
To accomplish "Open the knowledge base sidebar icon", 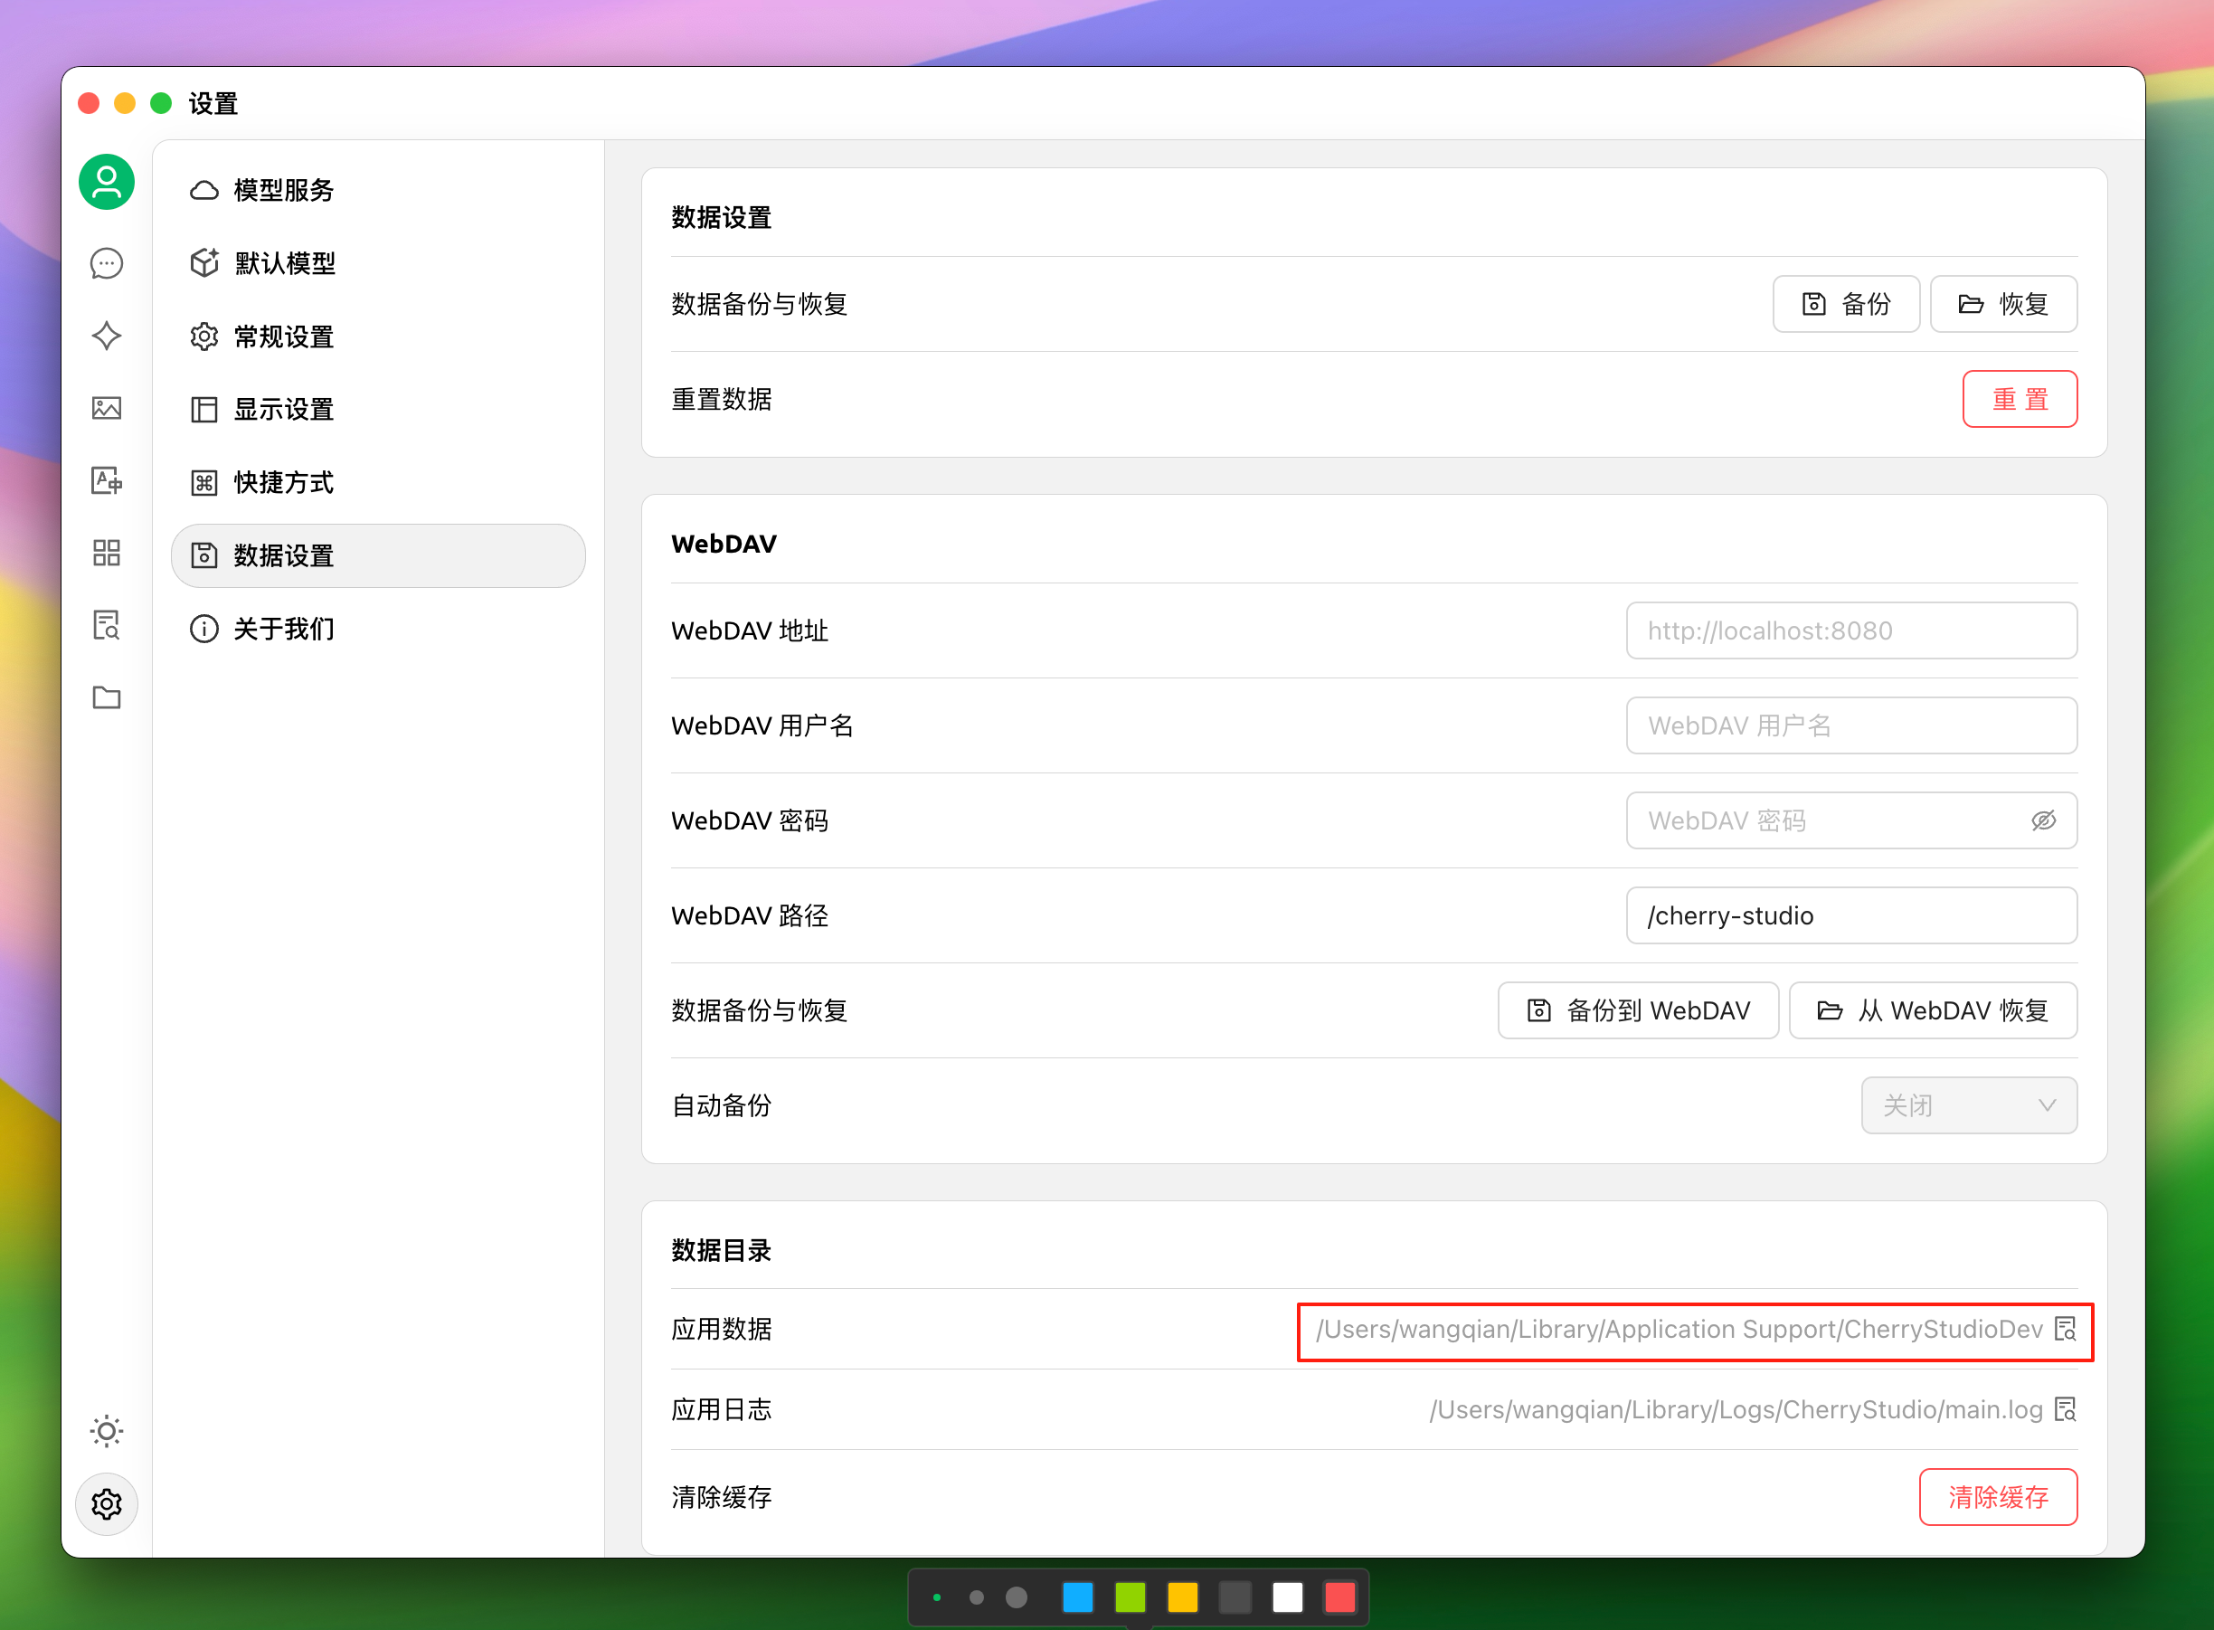I will tap(107, 624).
